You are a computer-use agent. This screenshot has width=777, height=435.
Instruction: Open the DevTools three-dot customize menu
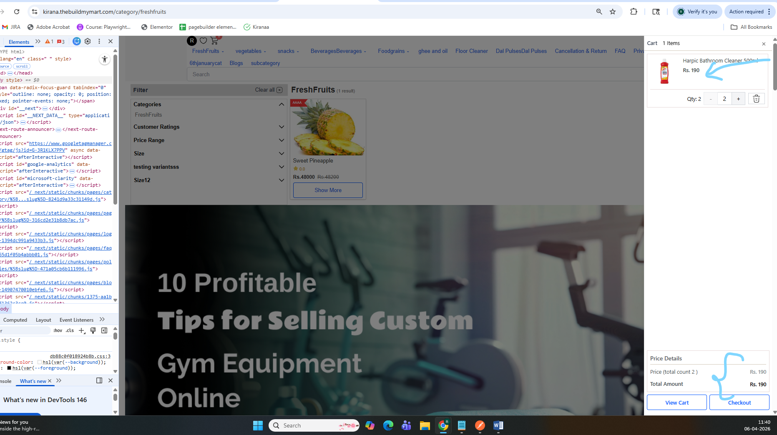pyautogui.click(x=99, y=41)
